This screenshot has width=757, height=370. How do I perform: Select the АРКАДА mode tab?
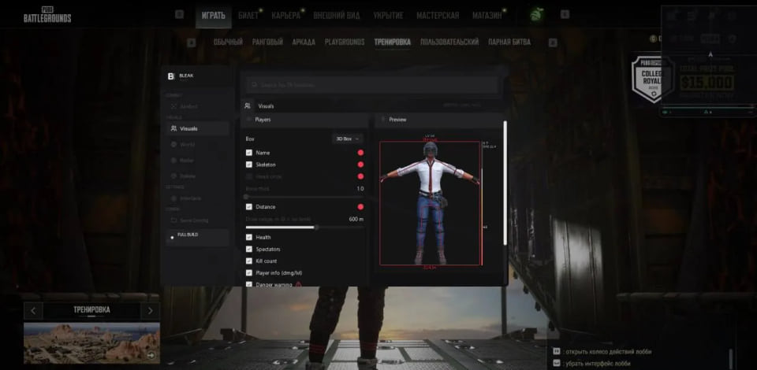coord(304,43)
